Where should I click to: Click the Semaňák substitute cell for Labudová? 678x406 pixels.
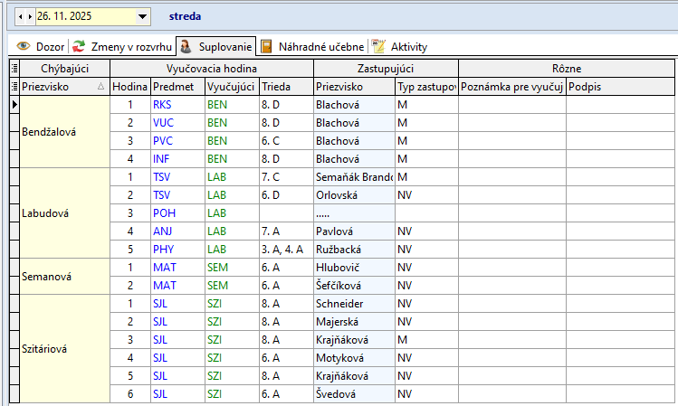[354, 176]
